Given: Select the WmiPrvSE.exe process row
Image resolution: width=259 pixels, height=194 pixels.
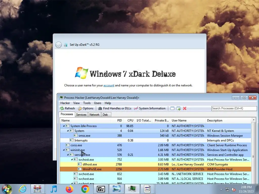Looking at the screenshot, I should (156, 169).
